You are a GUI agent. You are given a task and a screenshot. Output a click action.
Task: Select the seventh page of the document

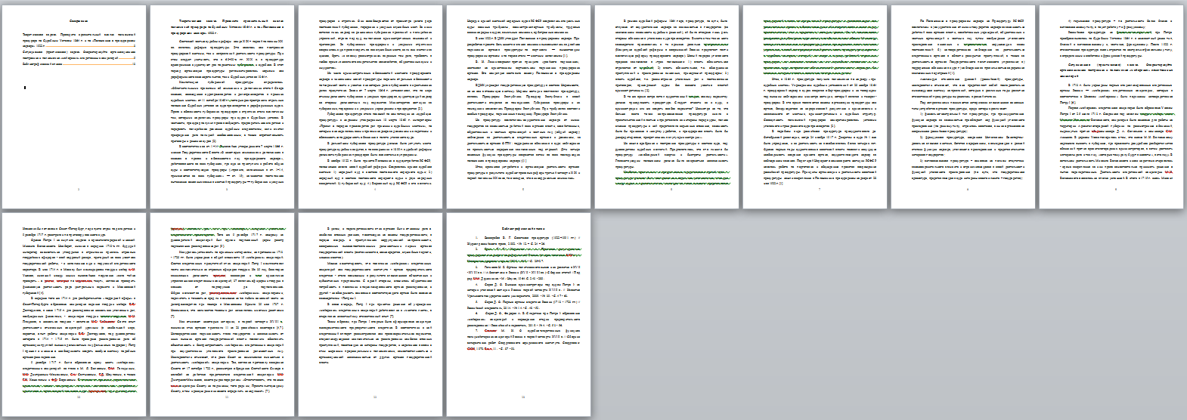[x=963, y=107]
